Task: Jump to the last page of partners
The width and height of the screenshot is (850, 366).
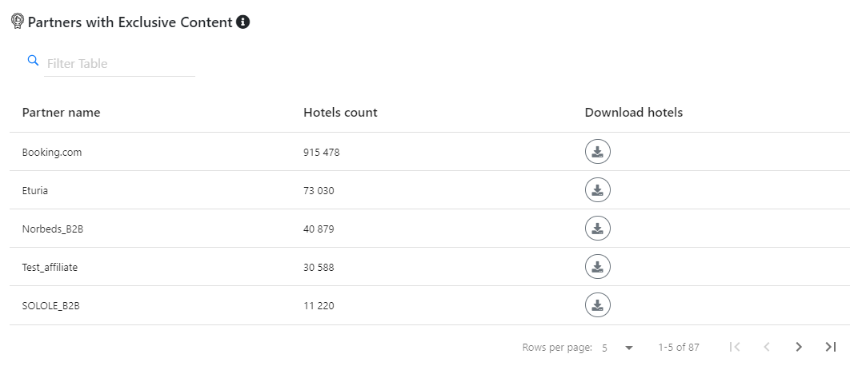Action: 830,347
